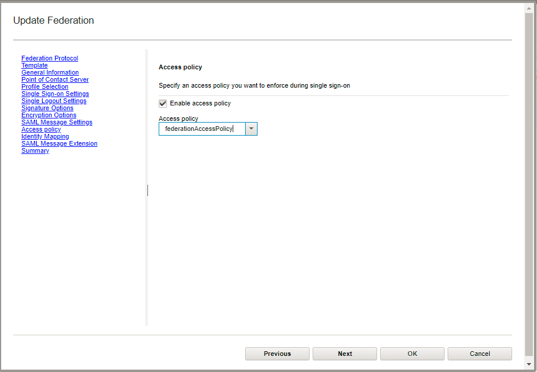Open Single Logout Settings
Screen dimensions: 537x372
54,101
